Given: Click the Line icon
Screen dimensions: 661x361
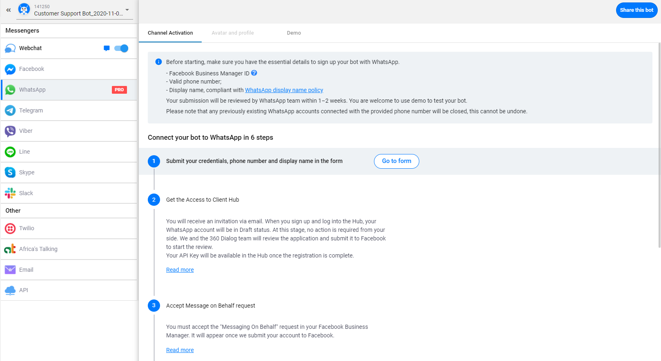Looking at the screenshot, I should point(10,152).
